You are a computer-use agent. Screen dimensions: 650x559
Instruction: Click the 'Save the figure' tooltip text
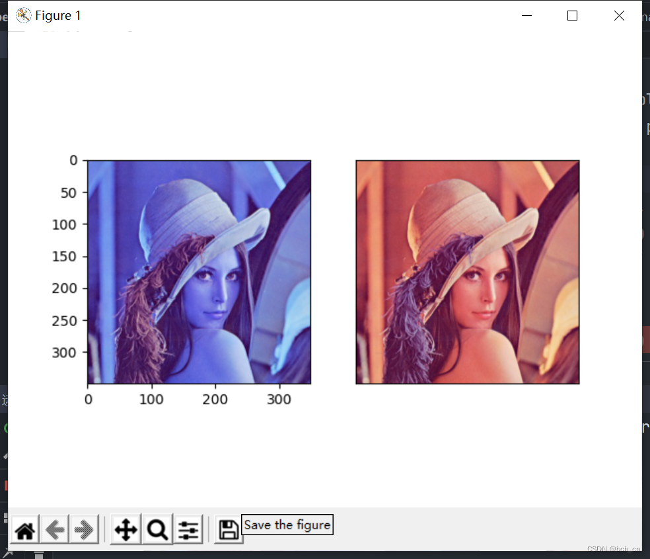tap(287, 525)
